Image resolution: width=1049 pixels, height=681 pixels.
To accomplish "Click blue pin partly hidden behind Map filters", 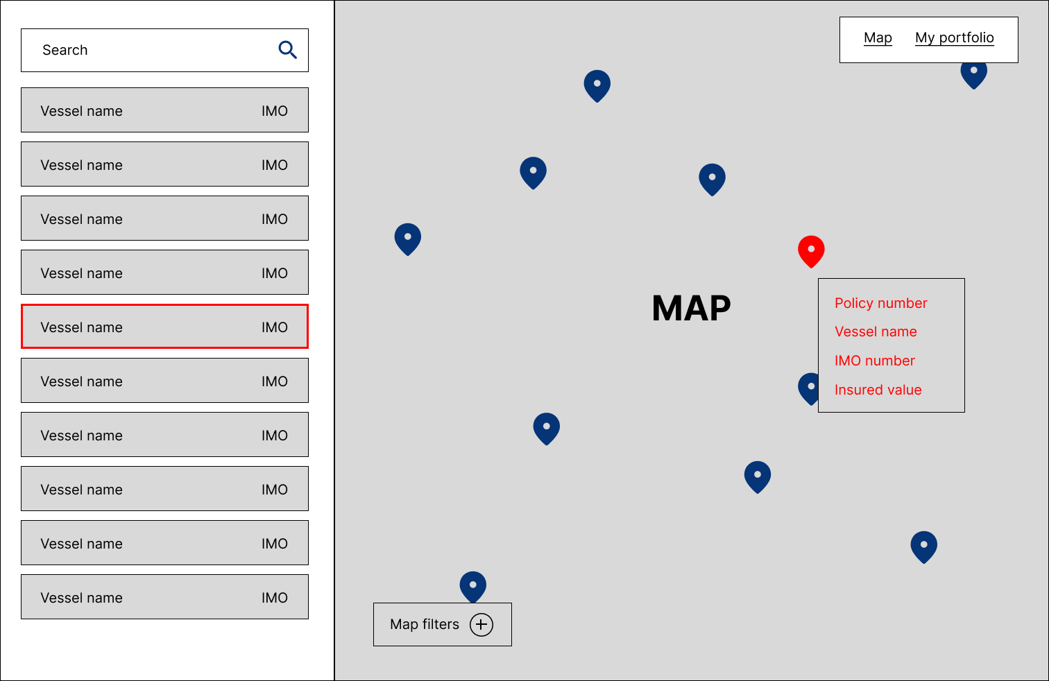I will pyautogui.click(x=472, y=585).
